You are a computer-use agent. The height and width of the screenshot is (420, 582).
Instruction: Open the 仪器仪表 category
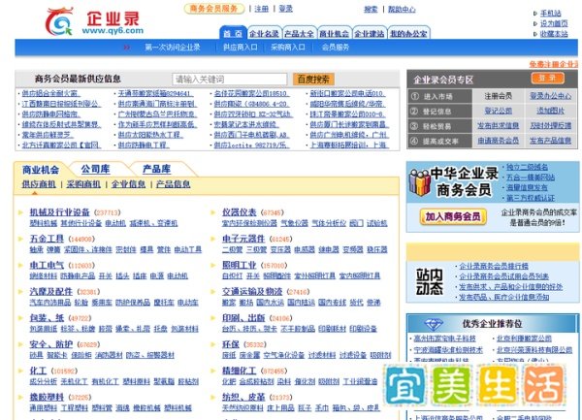239,212
